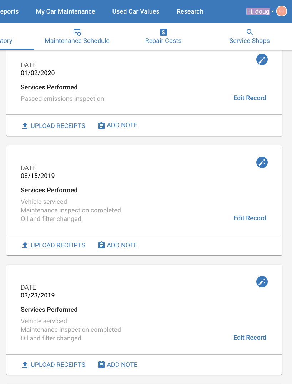Viewport: 292px width, 384px height.
Task: Upload receipts for the 03/23/2019 record
Action: point(54,365)
